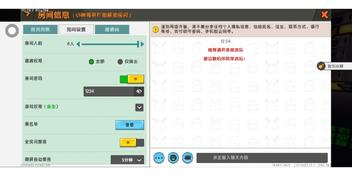352x176 pixels.
Task: Close the room info panel with X
Action: click(324, 15)
